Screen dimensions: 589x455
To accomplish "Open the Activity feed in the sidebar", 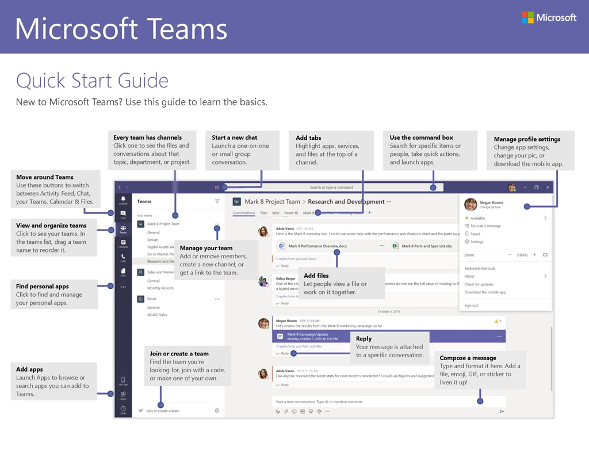I will click(x=123, y=200).
